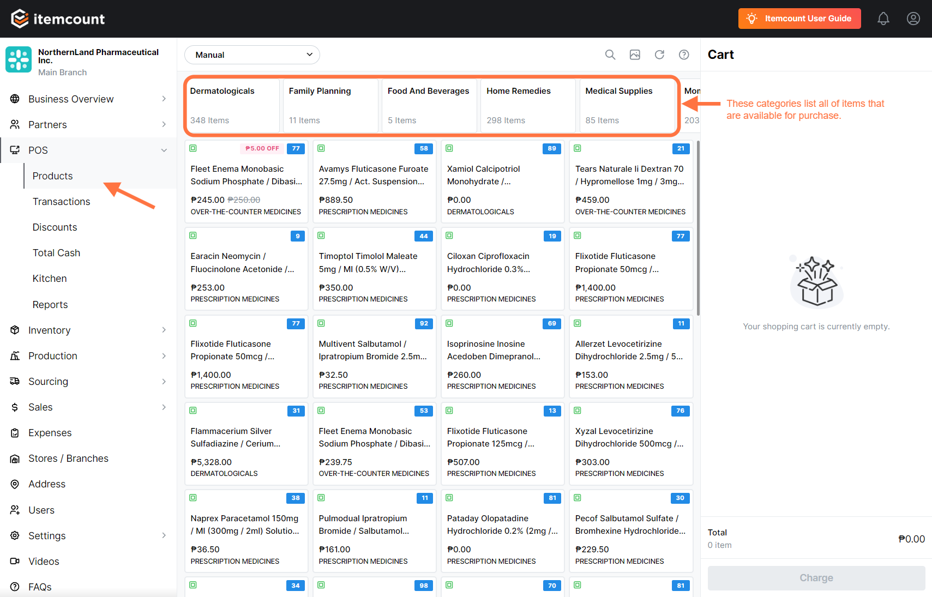Select the Dermatologicals category
This screenshot has height=597, width=932.
click(232, 105)
